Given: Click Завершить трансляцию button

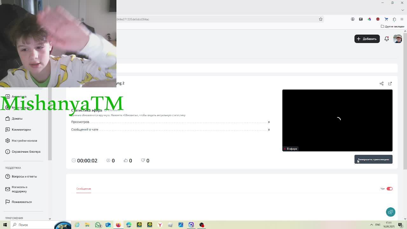Looking at the screenshot, I should click(373, 159).
